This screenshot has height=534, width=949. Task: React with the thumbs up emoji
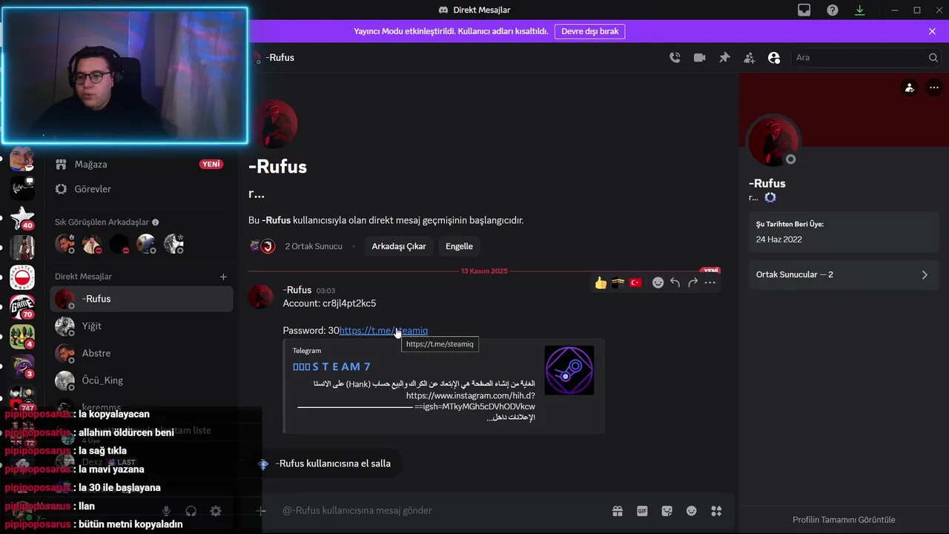click(601, 283)
